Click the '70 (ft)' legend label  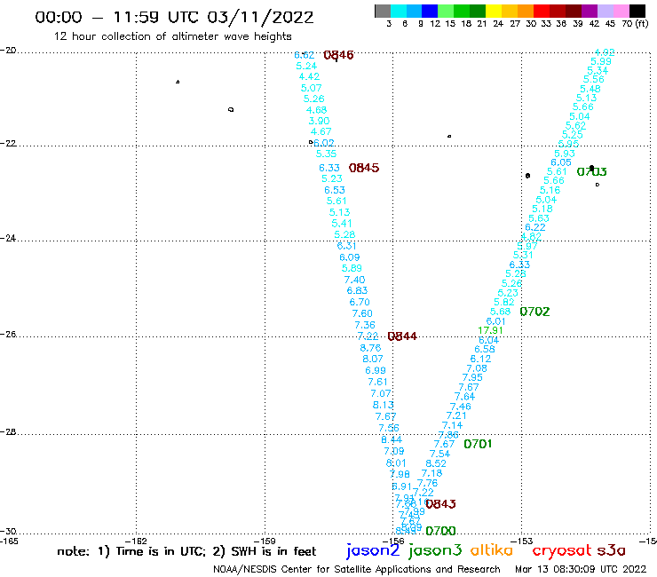click(635, 24)
